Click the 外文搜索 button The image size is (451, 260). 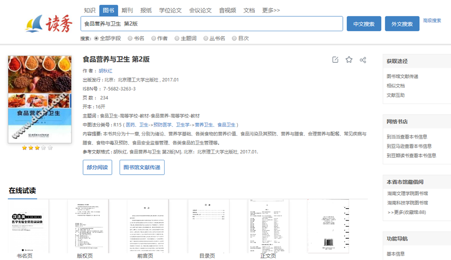(402, 24)
